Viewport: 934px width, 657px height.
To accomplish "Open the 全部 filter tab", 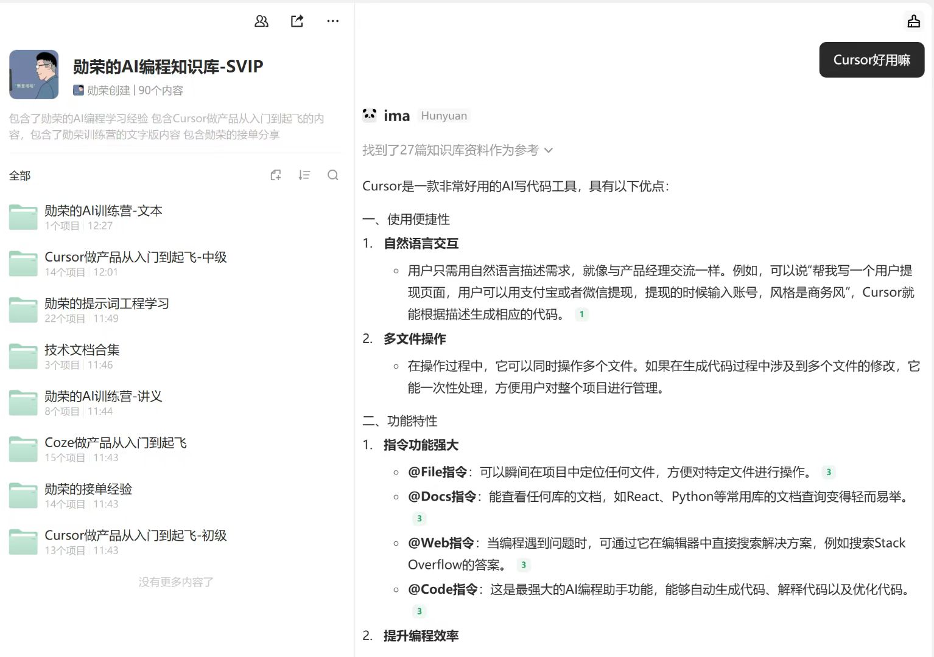I will coord(20,176).
